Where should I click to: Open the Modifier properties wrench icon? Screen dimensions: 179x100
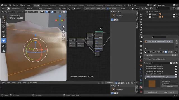(x=141, y=69)
